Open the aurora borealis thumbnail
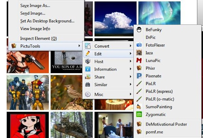The width and height of the screenshot is (203, 138). [159, 13]
